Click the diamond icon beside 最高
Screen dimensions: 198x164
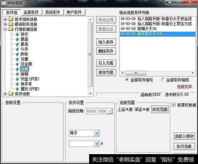coord(17,39)
